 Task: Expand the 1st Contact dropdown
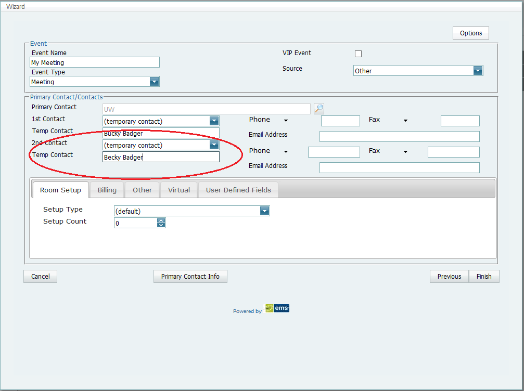(214, 121)
